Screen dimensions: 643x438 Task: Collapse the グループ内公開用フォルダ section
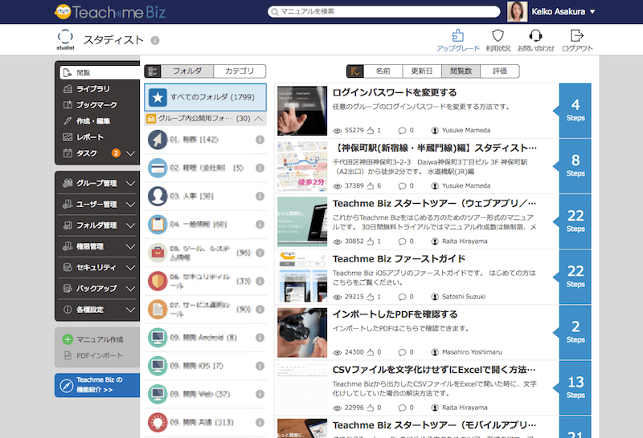click(259, 119)
